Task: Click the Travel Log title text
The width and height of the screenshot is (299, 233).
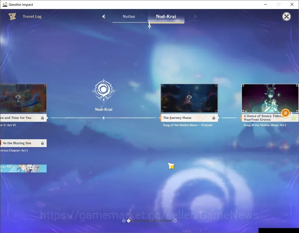Action: click(32, 17)
